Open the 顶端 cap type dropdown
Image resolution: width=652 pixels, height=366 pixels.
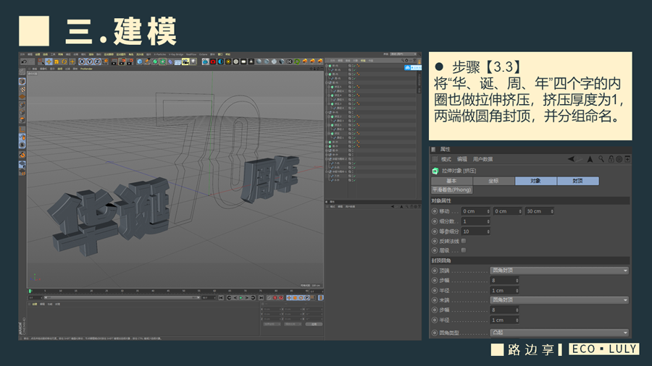(559, 271)
